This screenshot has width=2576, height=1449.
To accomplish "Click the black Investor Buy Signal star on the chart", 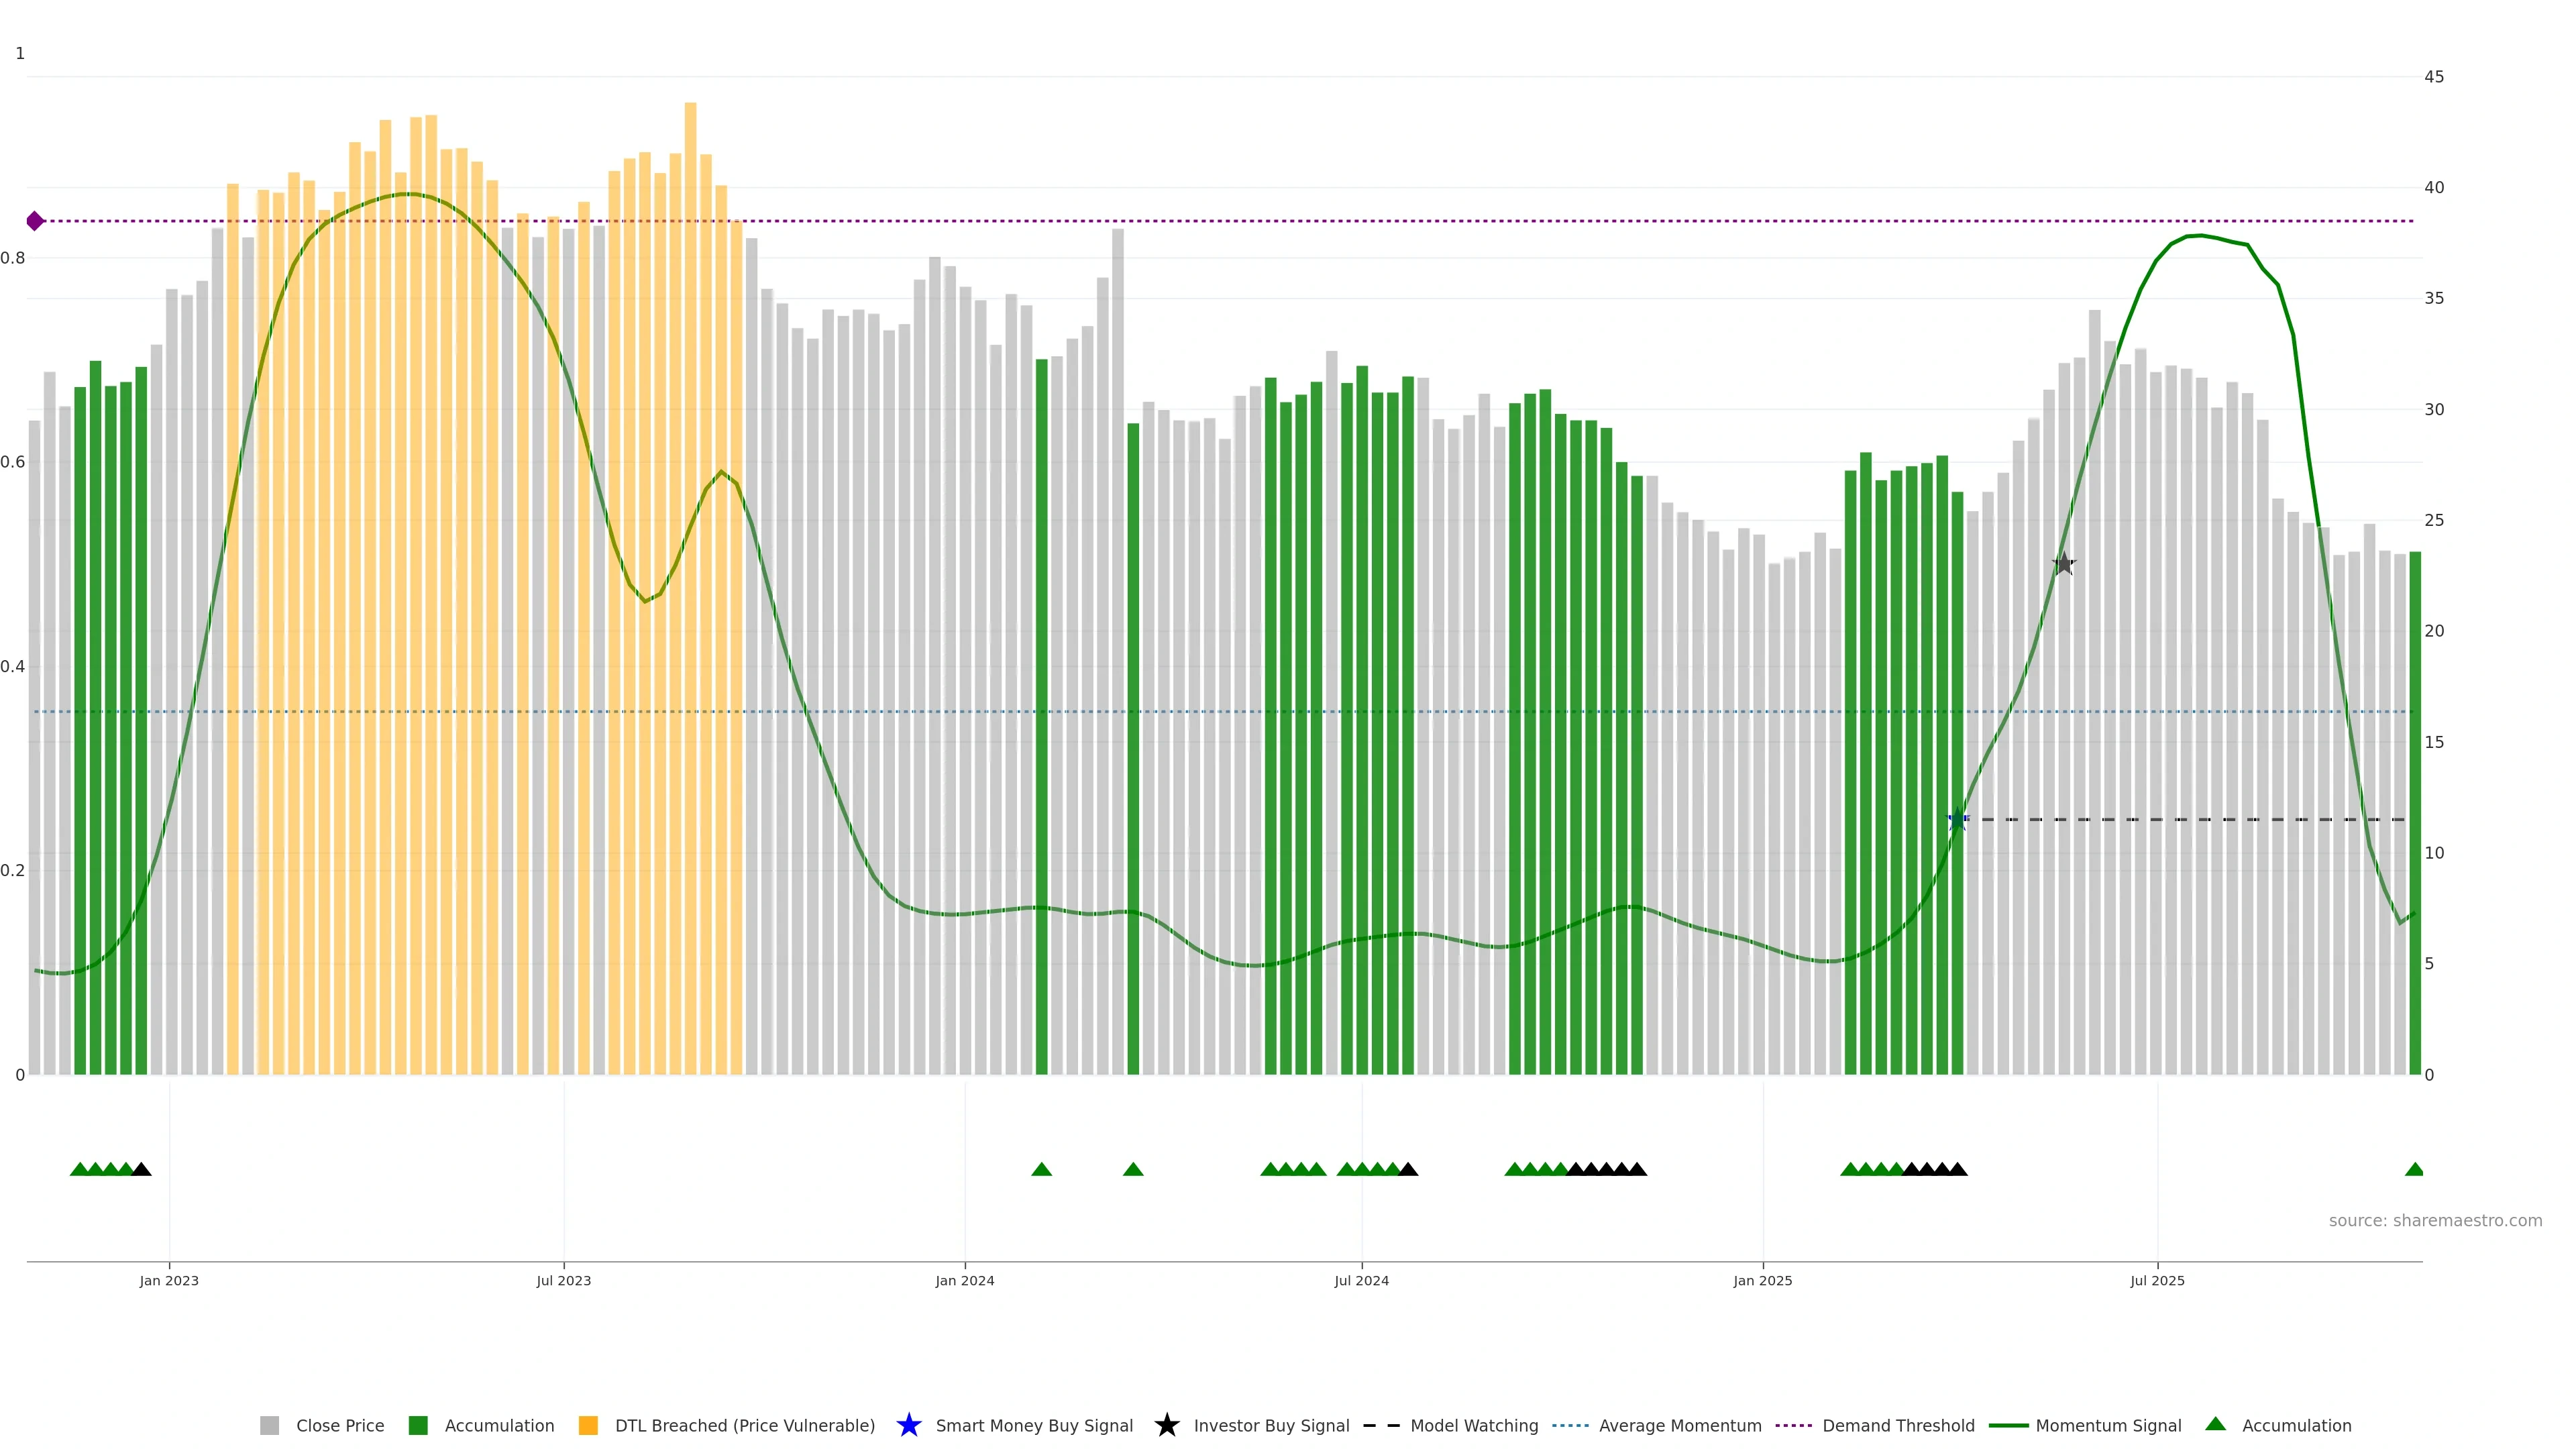I will point(2064,564).
